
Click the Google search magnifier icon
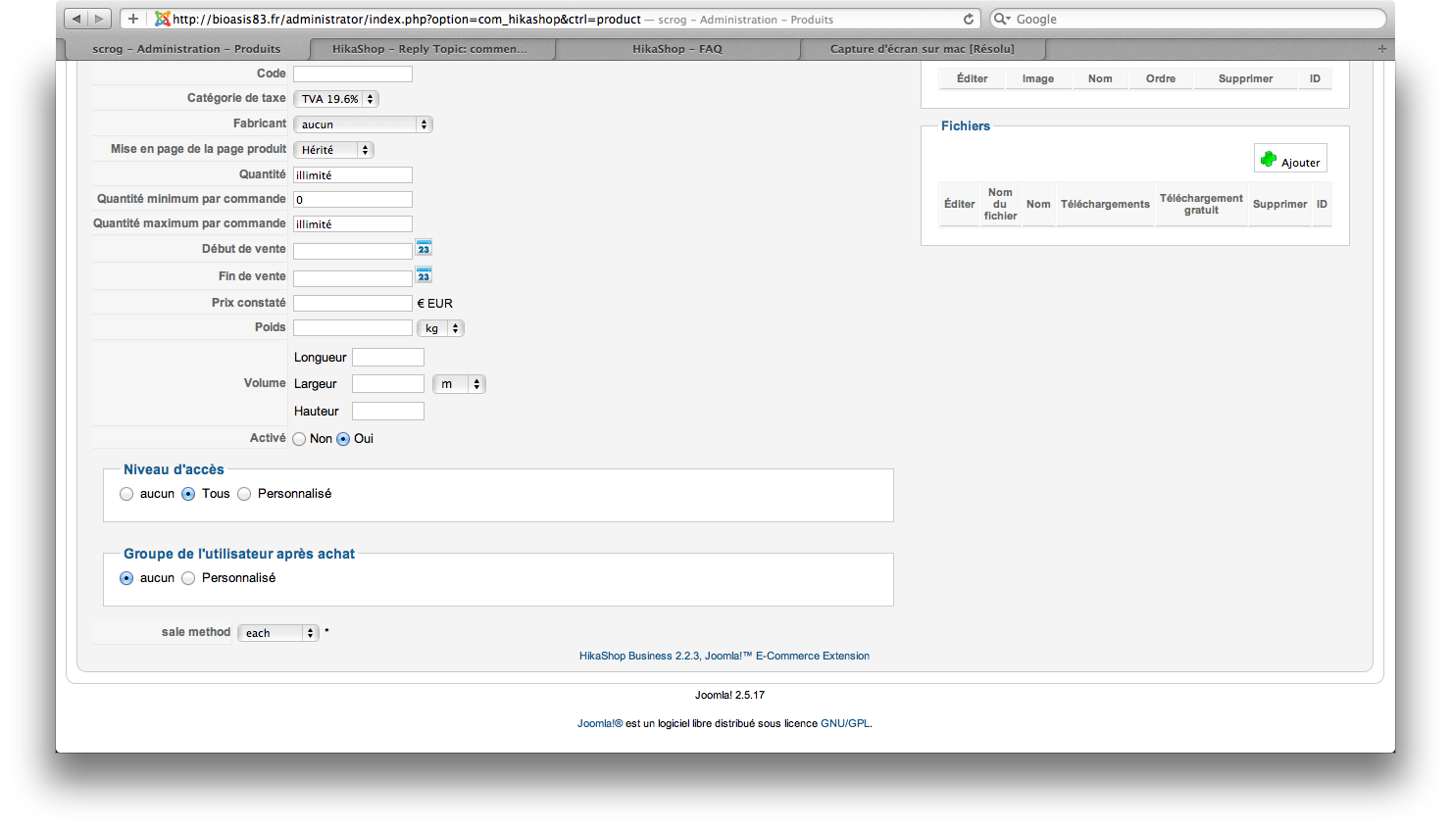coord(1002,19)
